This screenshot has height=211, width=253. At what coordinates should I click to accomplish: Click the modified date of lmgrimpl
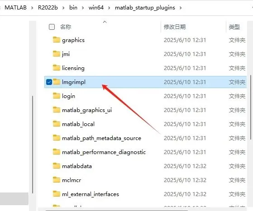click(185, 82)
